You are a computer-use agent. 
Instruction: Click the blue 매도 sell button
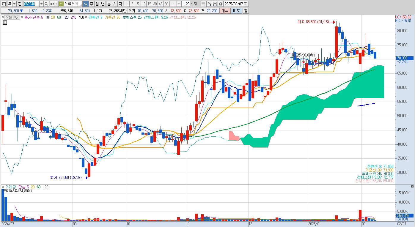[236, 11]
